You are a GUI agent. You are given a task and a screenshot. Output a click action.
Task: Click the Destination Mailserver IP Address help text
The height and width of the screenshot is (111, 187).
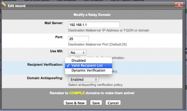[109, 30]
